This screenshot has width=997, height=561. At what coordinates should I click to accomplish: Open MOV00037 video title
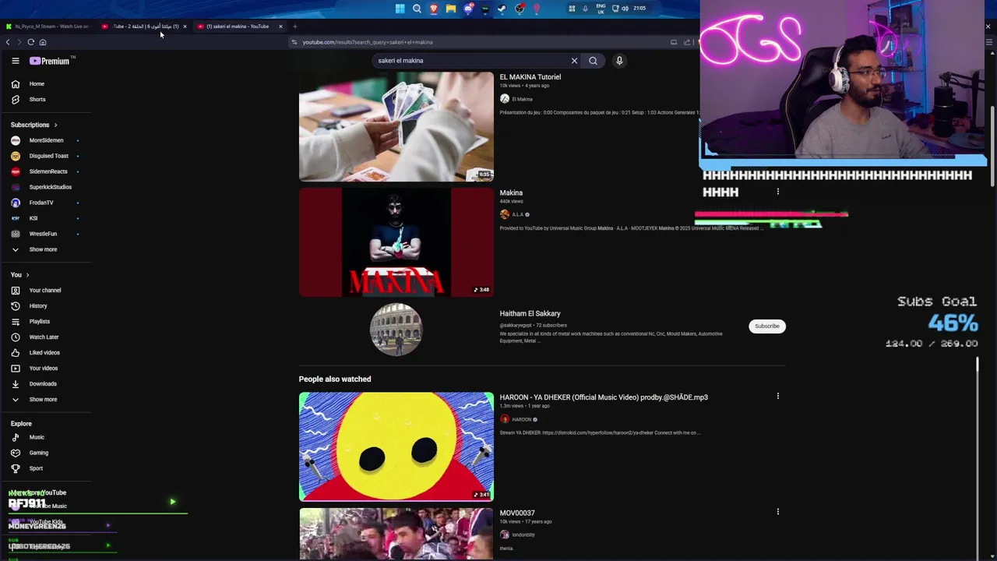click(x=517, y=513)
